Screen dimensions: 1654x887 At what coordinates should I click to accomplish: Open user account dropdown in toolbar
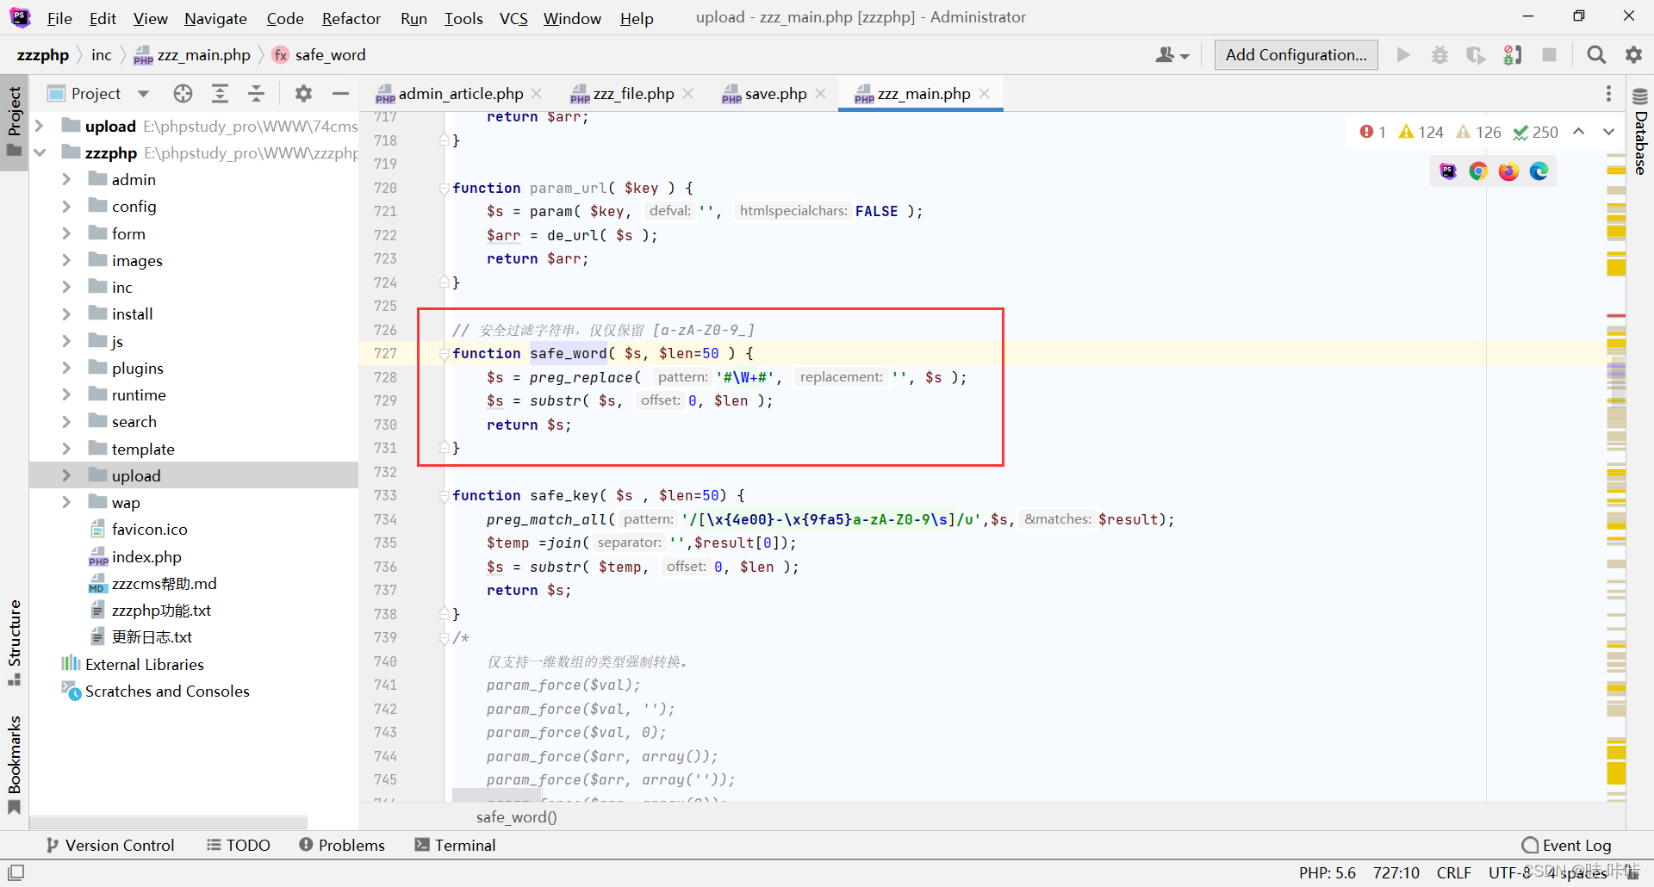point(1172,55)
